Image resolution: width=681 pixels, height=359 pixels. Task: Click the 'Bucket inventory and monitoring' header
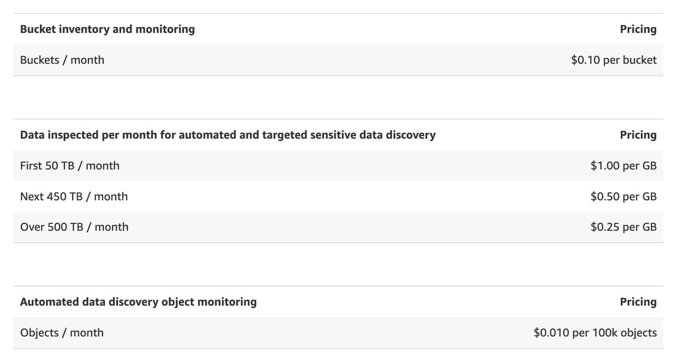pyautogui.click(x=108, y=29)
